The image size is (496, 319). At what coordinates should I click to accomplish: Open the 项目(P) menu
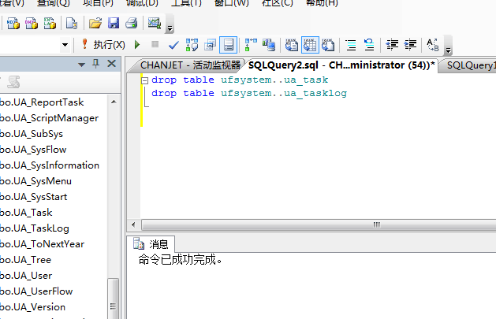tap(98, 3)
